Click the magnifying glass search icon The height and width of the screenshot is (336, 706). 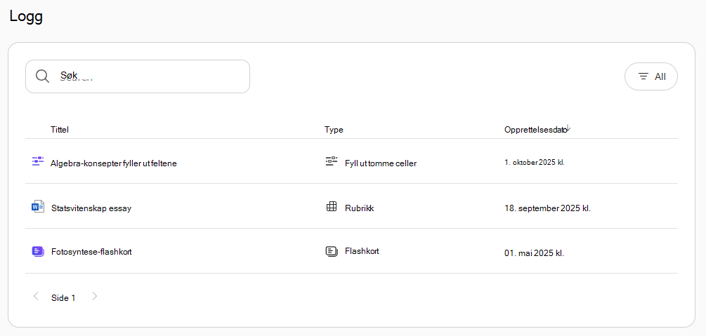42,76
